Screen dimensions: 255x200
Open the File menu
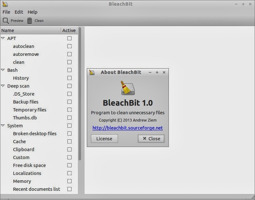6,12
